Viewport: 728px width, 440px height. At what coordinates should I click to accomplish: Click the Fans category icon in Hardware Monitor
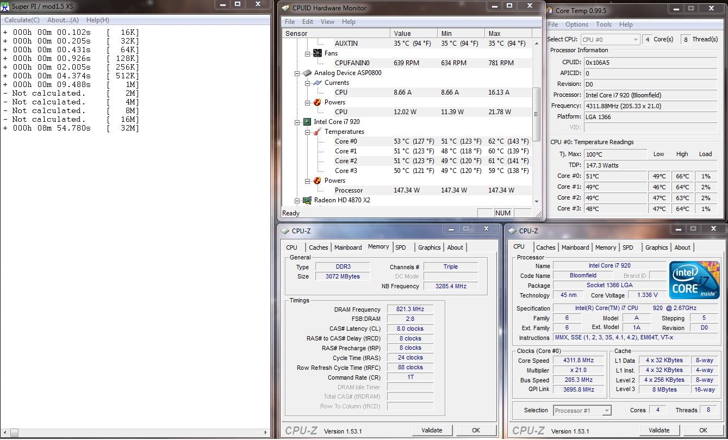318,53
